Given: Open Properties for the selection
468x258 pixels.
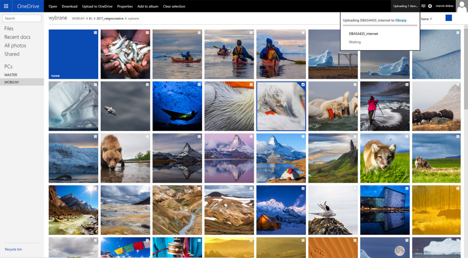Looking at the screenshot, I should [x=125, y=6].
